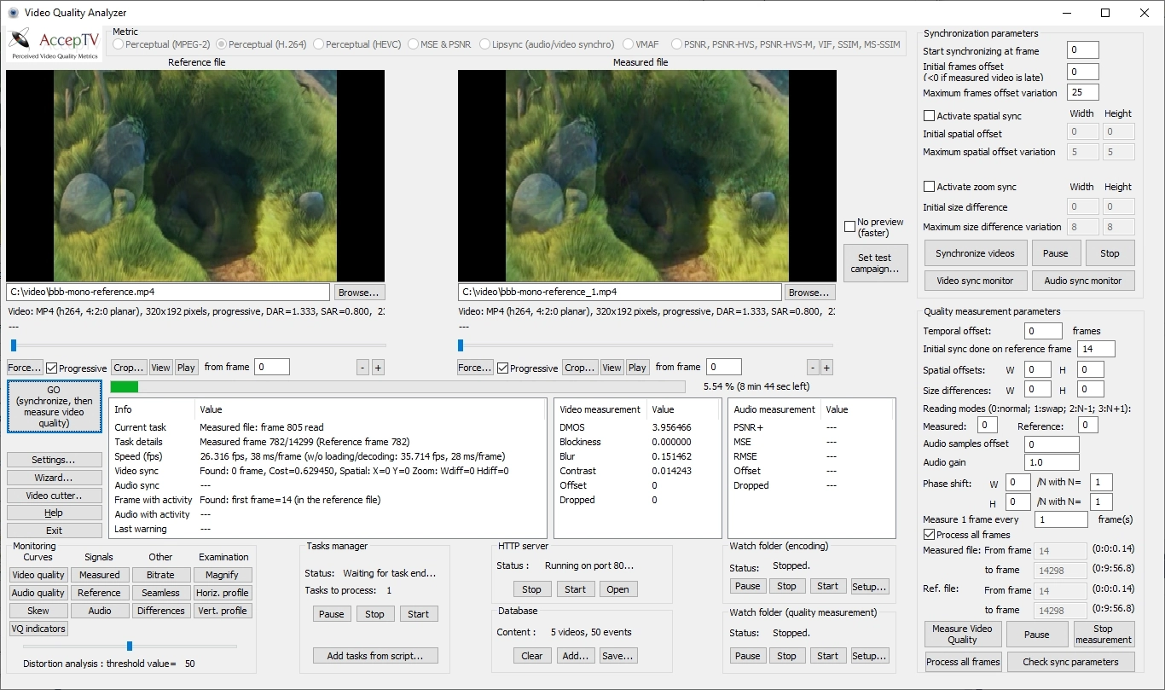Select VMAF metric option
Viewport: 1165px width, 690px height.
pos(640,43)
